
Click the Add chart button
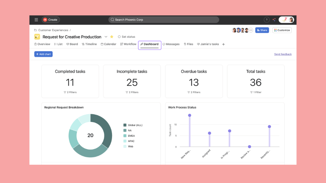(x=43, y=54)
